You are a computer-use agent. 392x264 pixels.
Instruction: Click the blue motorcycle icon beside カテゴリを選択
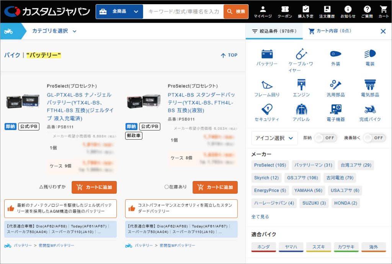[x=8, y=31]
